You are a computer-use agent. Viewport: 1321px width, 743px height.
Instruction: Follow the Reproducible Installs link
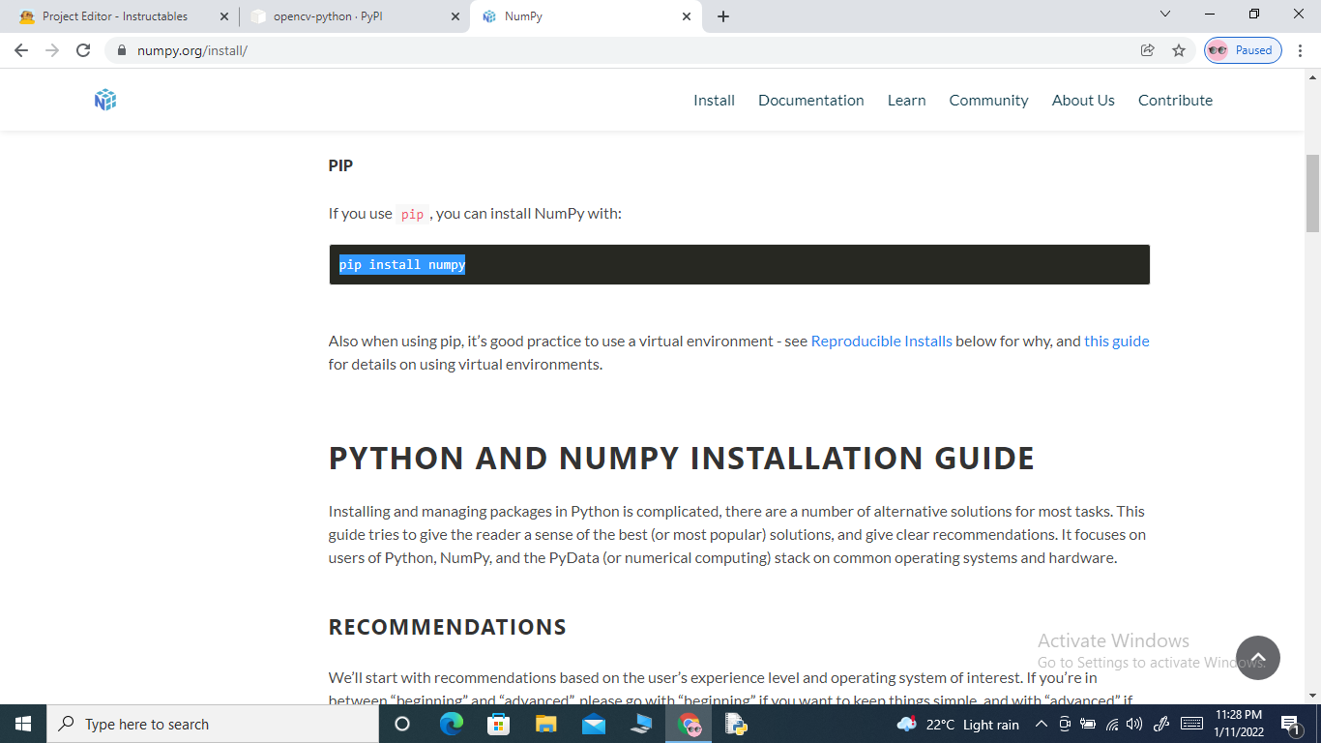881,341
